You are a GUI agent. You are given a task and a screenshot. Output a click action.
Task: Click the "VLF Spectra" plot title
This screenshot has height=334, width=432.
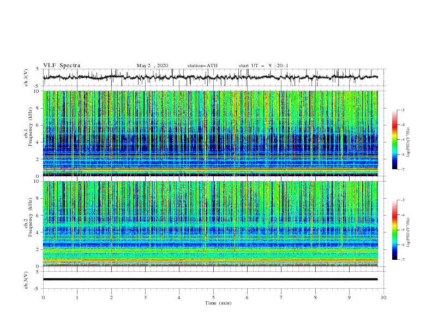pos(62,65)
